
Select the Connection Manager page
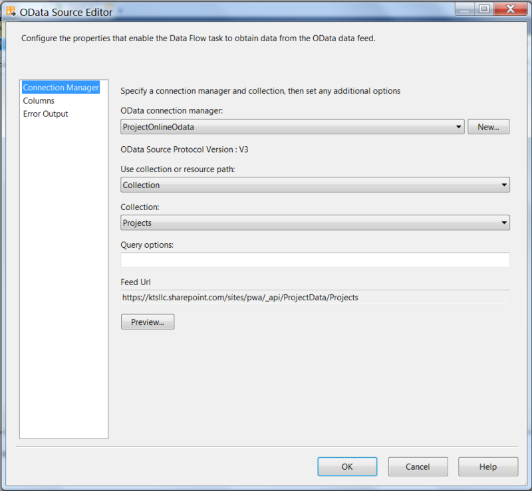(61, 87)
